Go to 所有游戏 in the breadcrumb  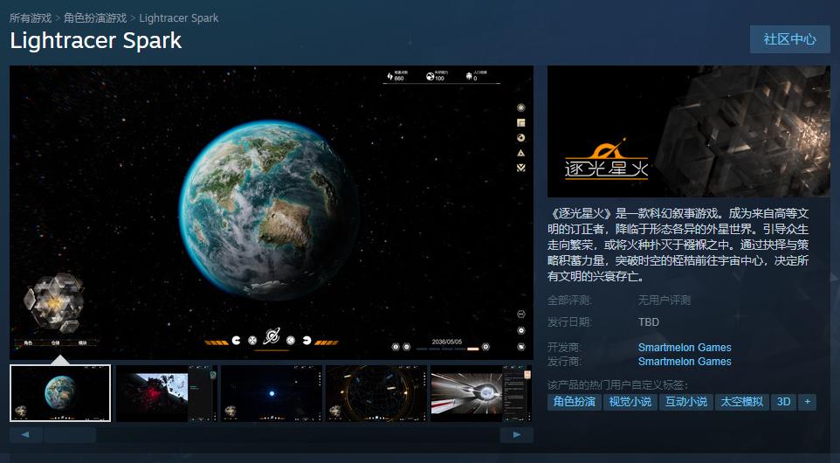31,17
